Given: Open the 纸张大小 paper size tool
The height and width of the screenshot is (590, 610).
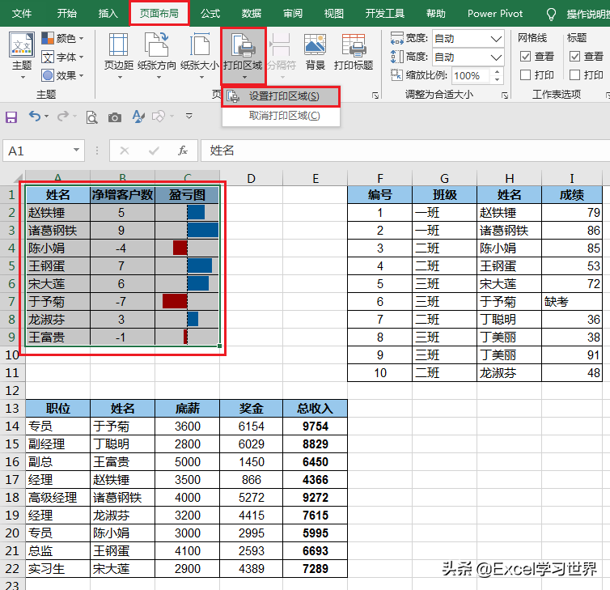Looking at the screenshot, I should 199,54.
